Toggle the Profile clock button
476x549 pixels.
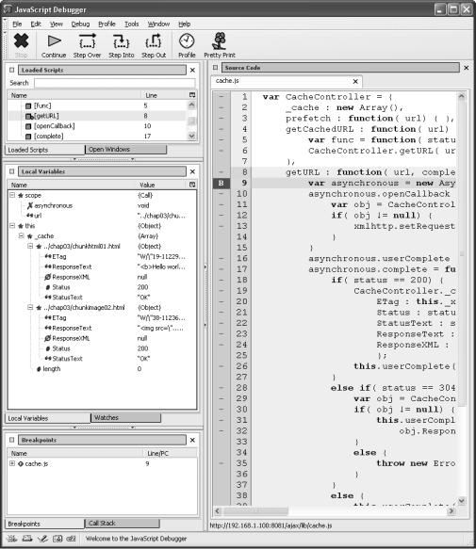187,46
